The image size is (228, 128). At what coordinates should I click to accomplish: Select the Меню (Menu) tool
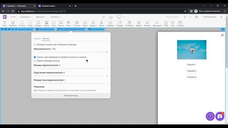[x=68, y=23]
